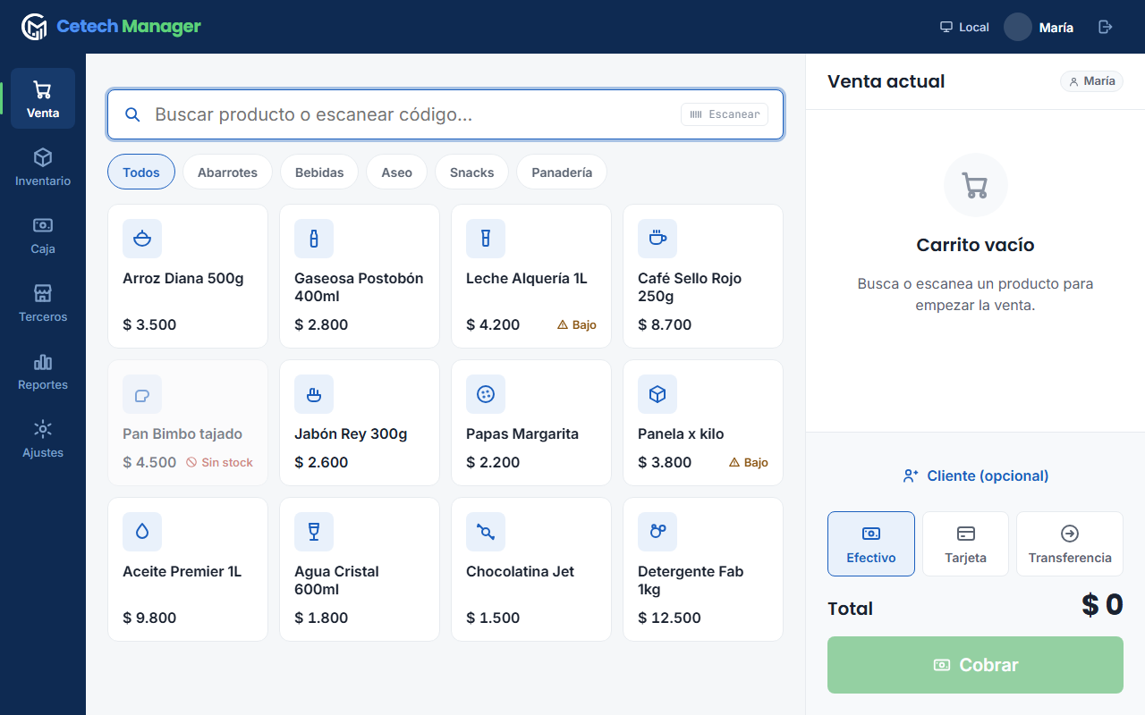Click the Bajo warning on Panela
Screen dimensions: 1145x715
[748, 462]
